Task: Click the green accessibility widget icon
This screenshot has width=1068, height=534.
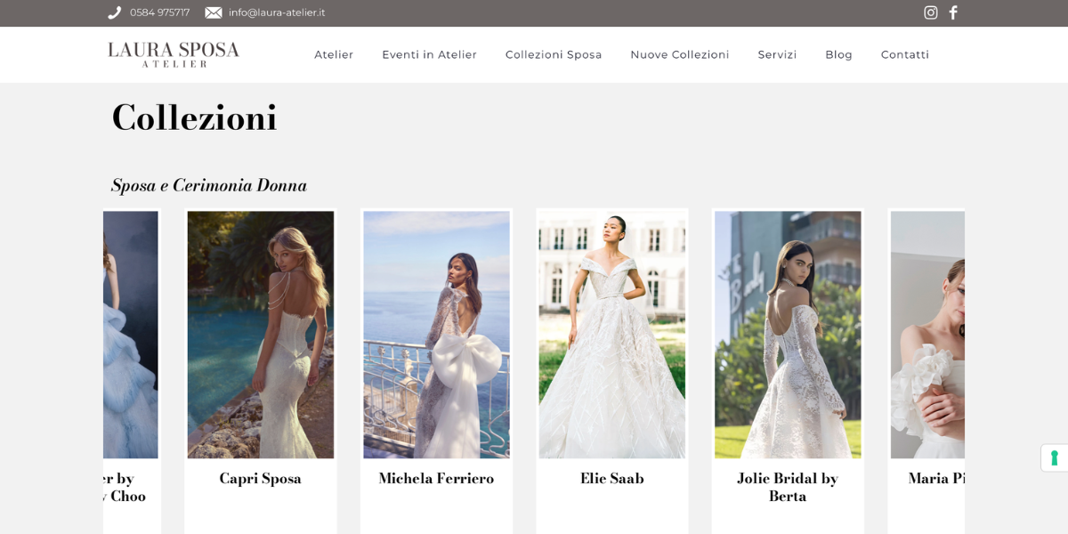Action: coord(1055,457)
